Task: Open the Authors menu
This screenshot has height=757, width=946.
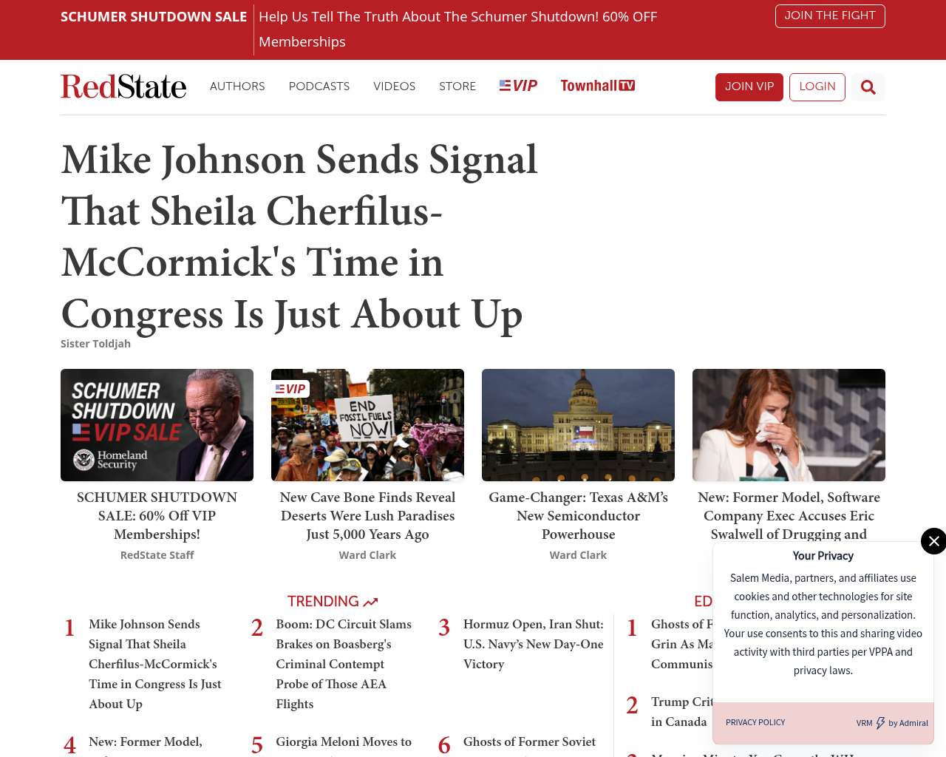Action: click(x=237, y=86)
